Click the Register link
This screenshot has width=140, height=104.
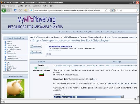pos(121,32)
